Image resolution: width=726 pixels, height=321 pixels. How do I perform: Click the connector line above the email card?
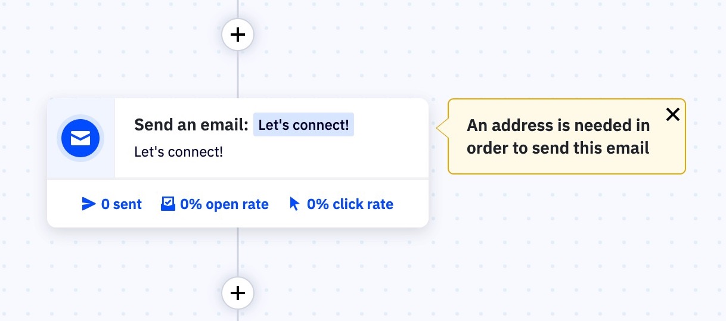coord(238,74)
